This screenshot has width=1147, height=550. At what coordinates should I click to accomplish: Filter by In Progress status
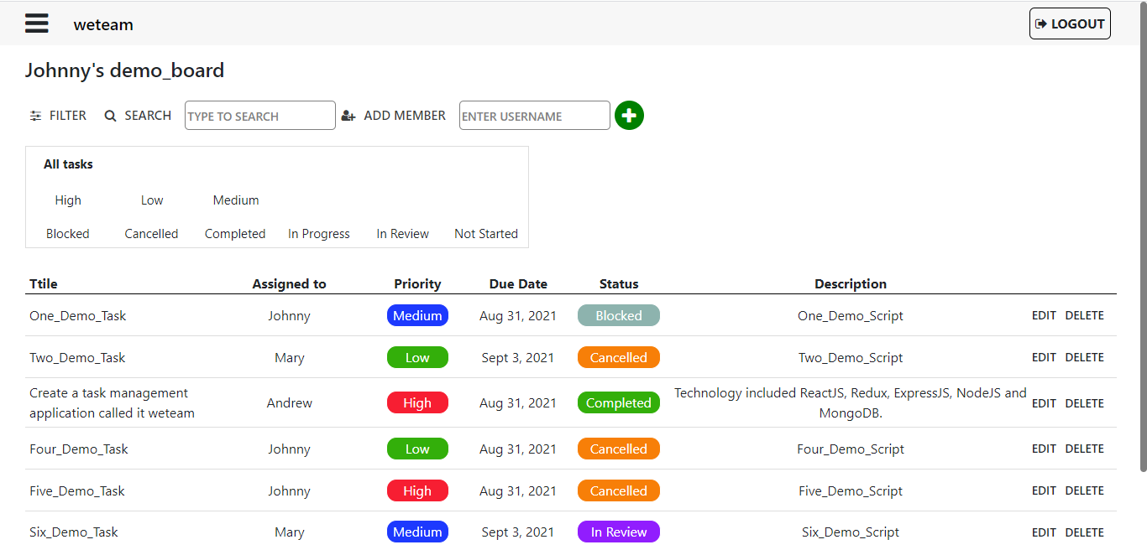319,234
